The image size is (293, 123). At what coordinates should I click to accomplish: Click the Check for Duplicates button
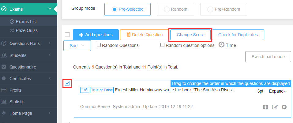coord(238,35)
